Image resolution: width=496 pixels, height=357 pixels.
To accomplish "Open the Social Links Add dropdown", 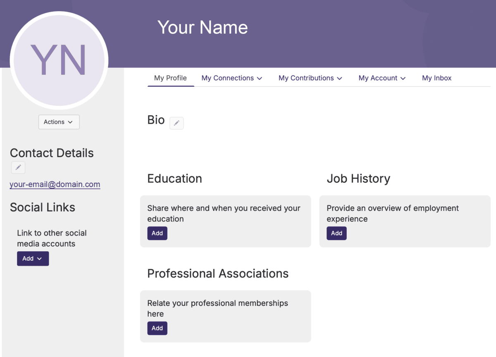I will point(33,259).
